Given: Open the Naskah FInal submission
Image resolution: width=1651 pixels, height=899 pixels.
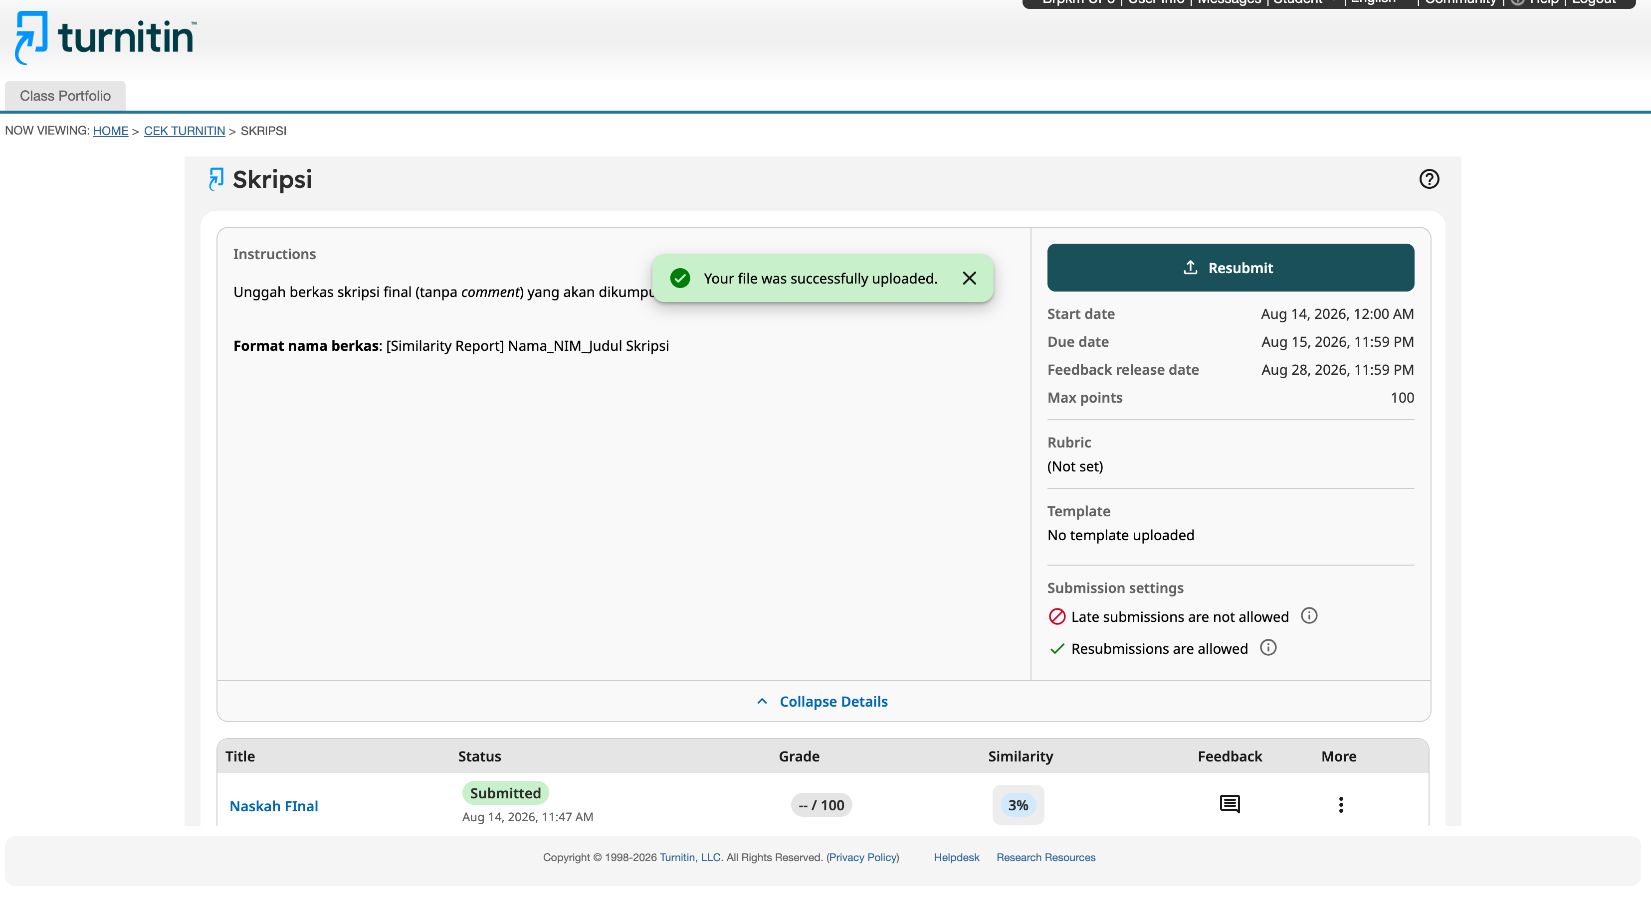Looking at the screenshot, I should (274, 805).
